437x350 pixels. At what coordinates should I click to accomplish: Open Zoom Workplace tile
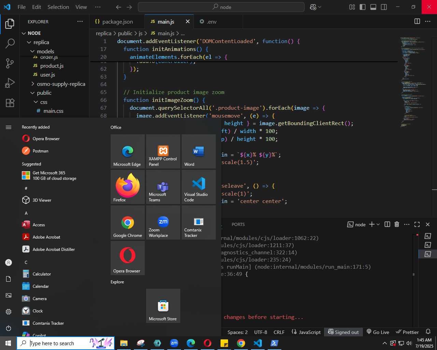coord(163,223)
